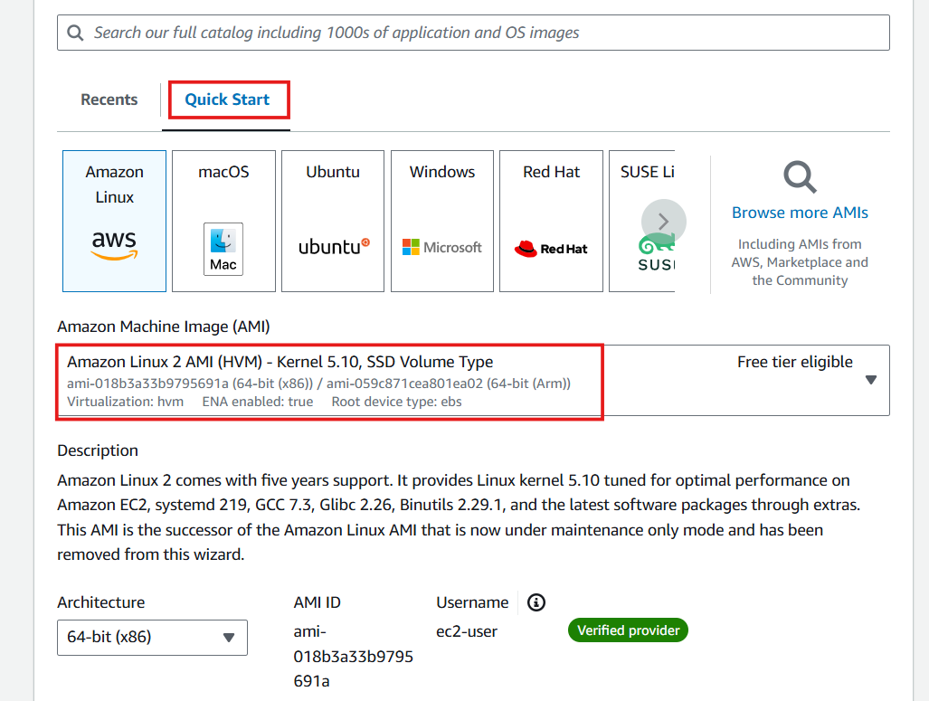Click the Architecture label
Viewport: 929px width, 701px height.
tap(100, 602)
